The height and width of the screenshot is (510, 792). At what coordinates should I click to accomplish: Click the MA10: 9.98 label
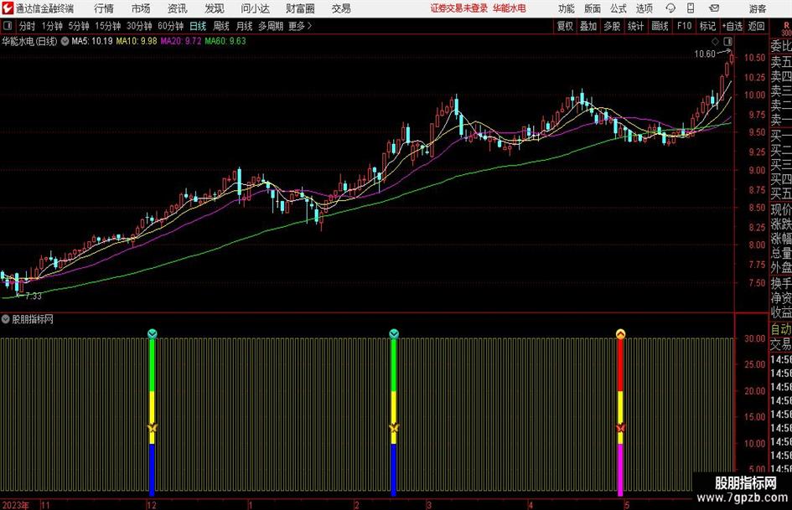(x=137, y=41)
